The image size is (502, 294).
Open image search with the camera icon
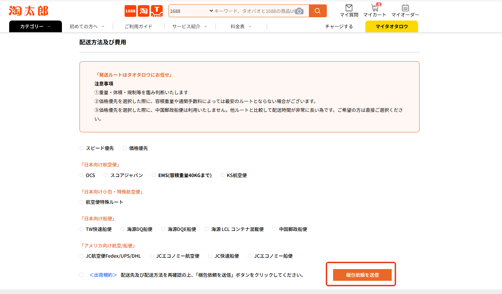[300, 11]
